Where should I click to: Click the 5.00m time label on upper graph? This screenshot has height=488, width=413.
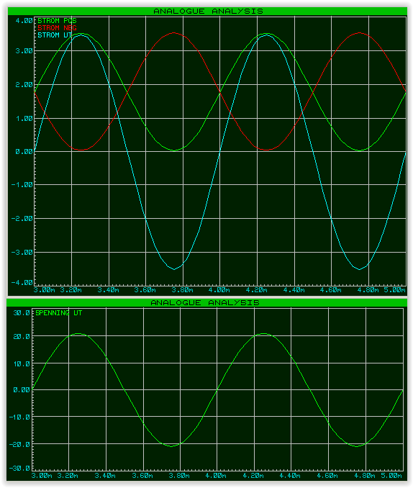(394, 290)
